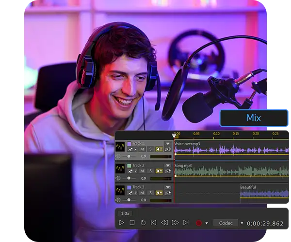Expand Track 3 options dropdown arrow

coord(168,187)
